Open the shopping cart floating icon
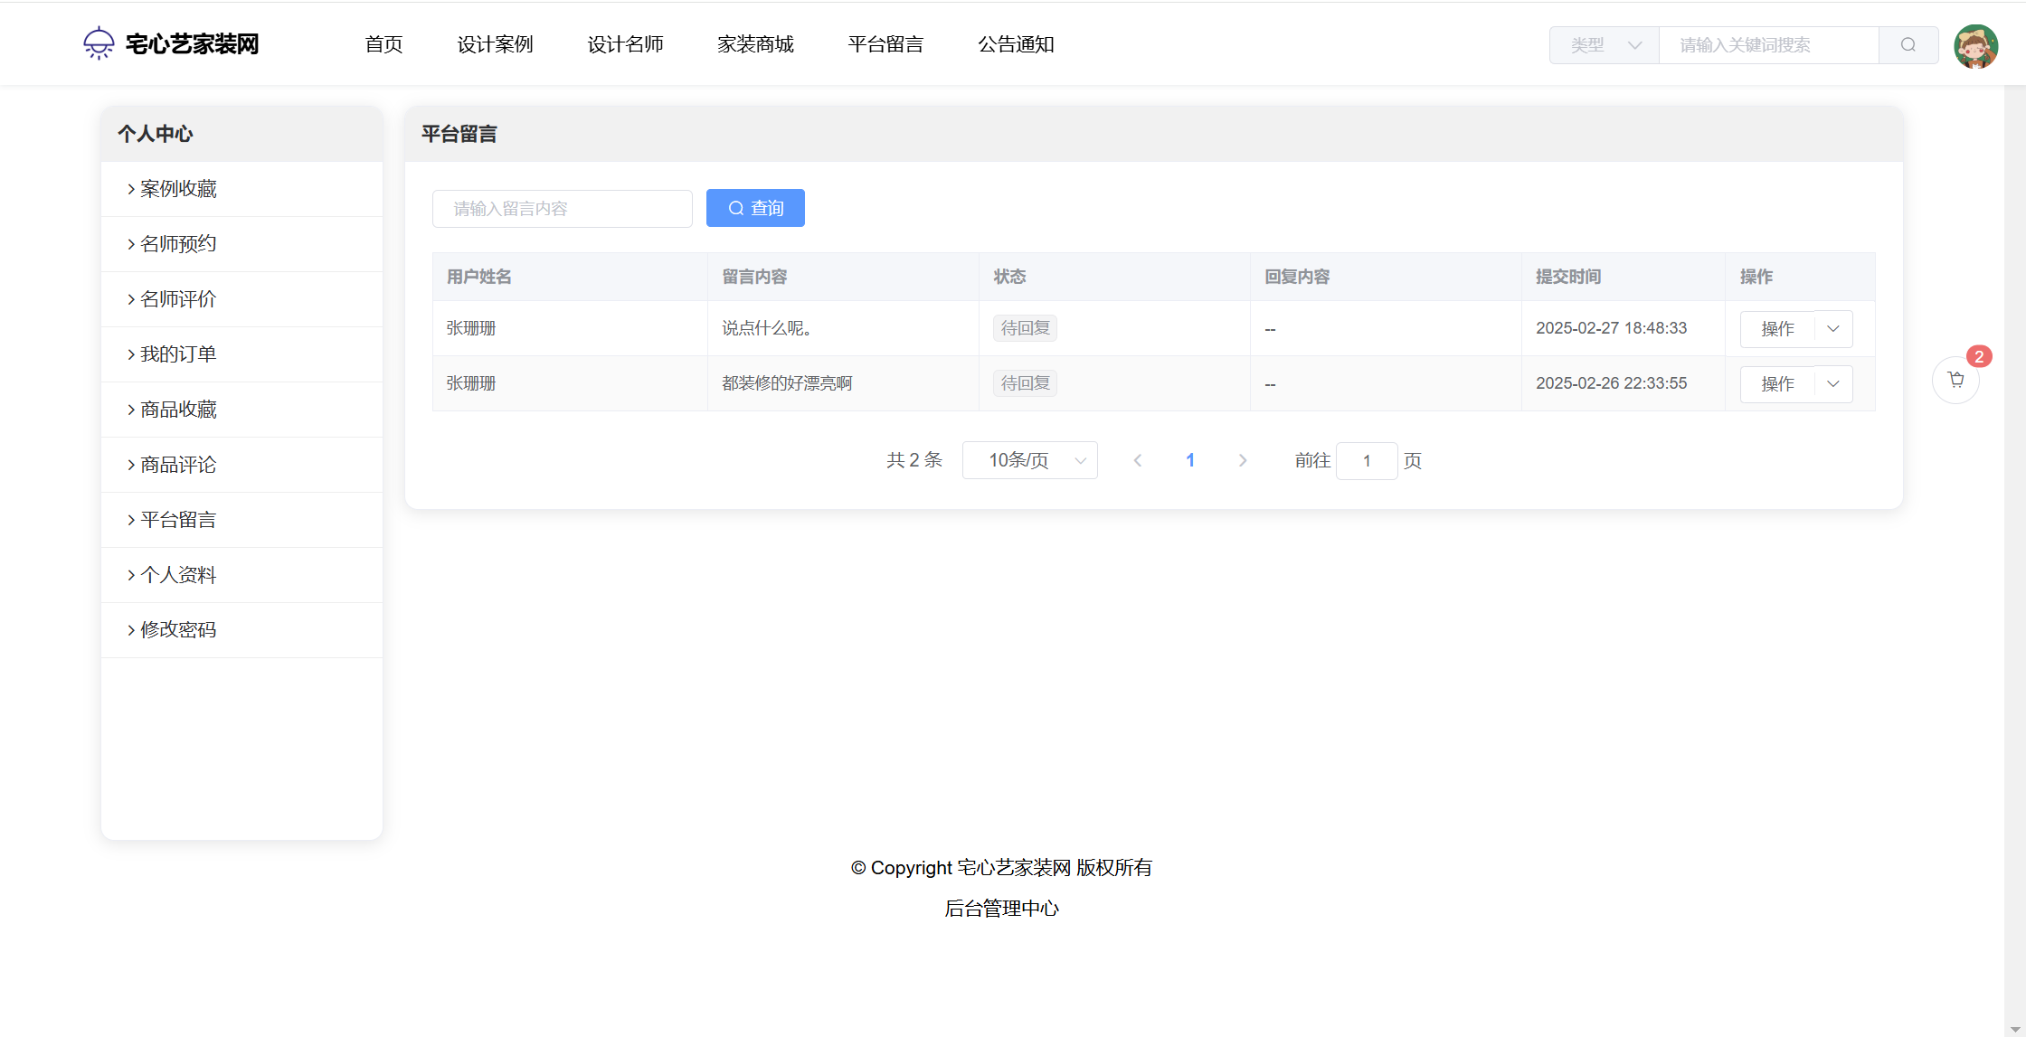The height and width of the screenshot is (1037, 2026). point(1955,381)
